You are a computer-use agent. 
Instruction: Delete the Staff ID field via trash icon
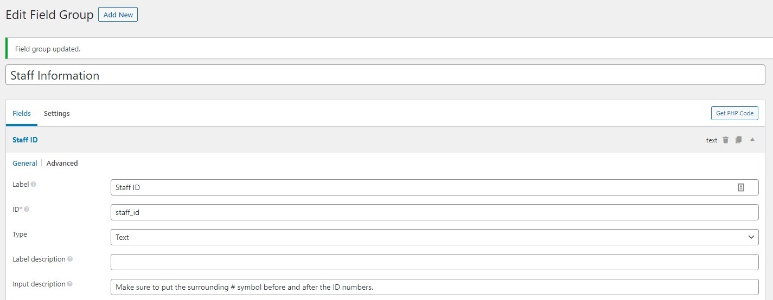coord(725,140)
